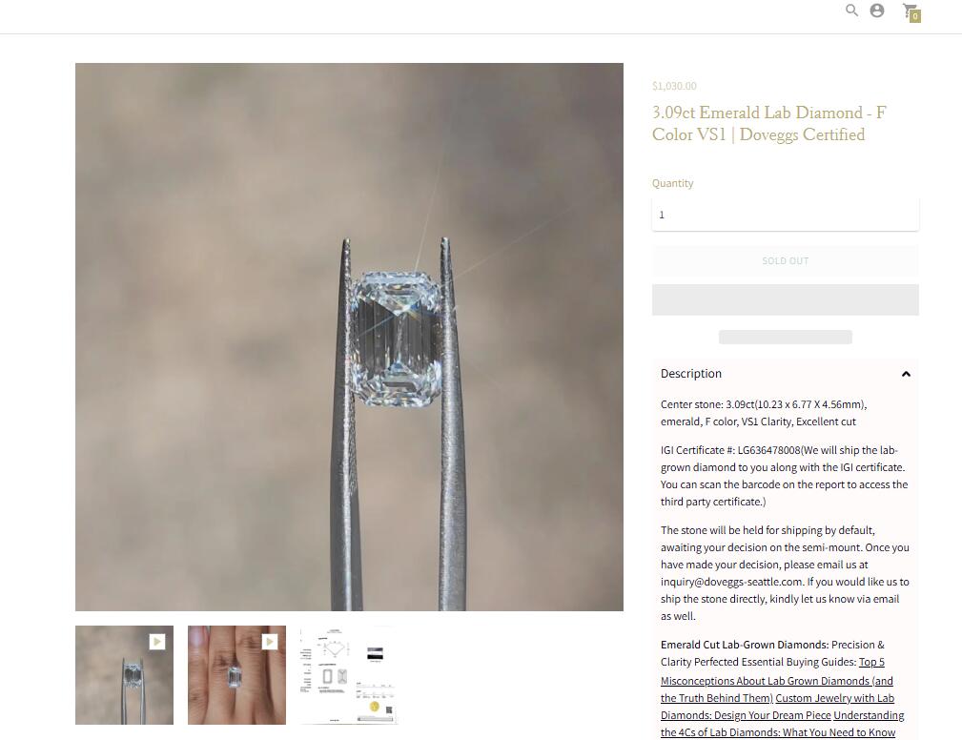
Task: Click the main emerald diamond product image
Action: click(349, 337)
